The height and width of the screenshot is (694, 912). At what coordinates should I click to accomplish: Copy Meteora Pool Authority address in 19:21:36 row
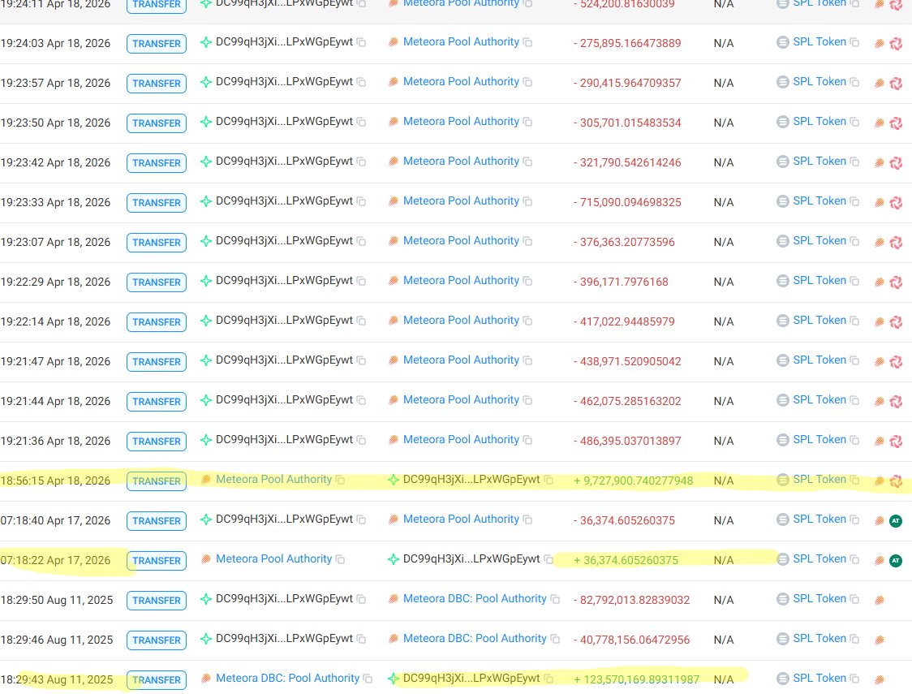point(527,440)
